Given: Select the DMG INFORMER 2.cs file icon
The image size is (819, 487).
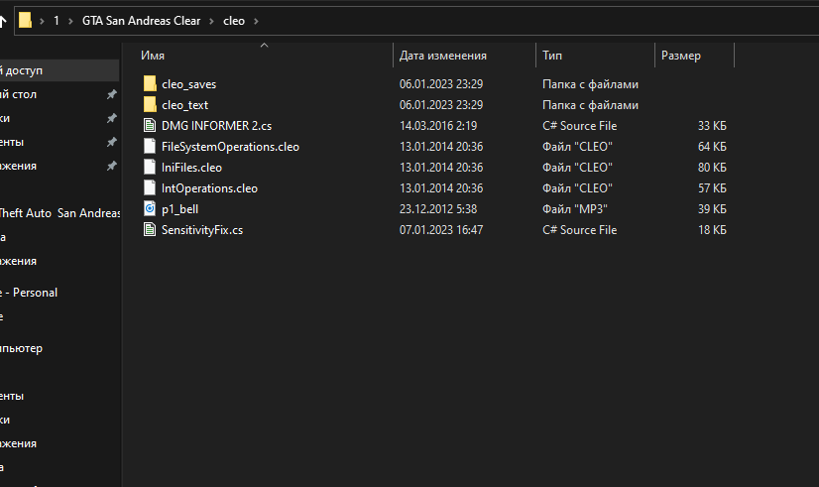Looking at the screenshot, I should pos(150,125).
